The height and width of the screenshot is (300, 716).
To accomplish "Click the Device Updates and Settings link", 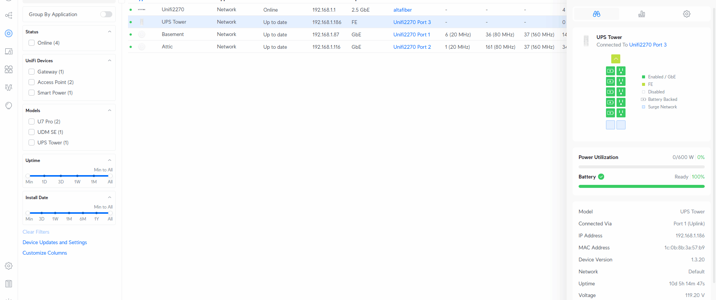I will [x=54, y=243].
